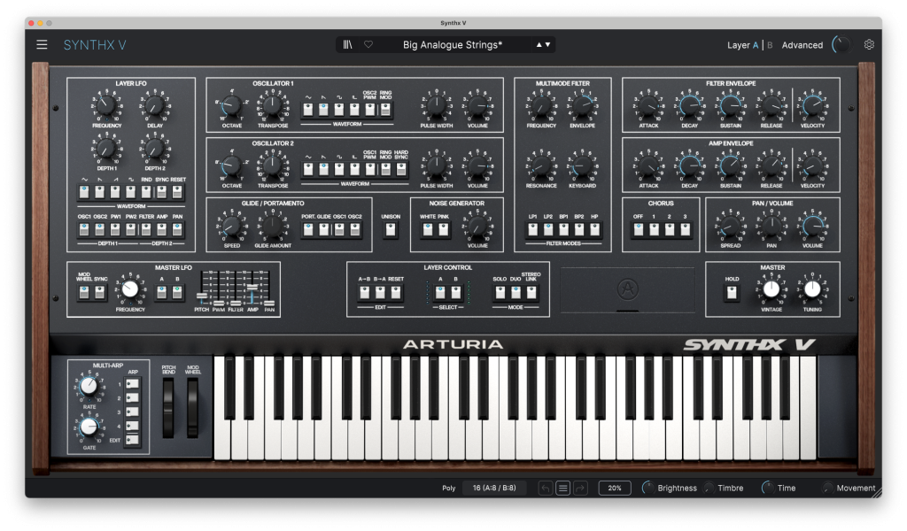Image resolution: width=907 pixels, height=531 pixels.
Task: Click the B→A copy layer button
Action: (380, 293)
